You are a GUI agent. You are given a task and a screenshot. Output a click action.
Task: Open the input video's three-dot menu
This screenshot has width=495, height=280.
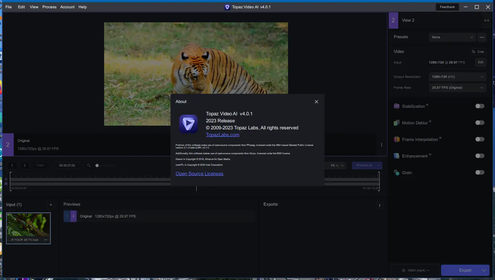tap(46, 240)
